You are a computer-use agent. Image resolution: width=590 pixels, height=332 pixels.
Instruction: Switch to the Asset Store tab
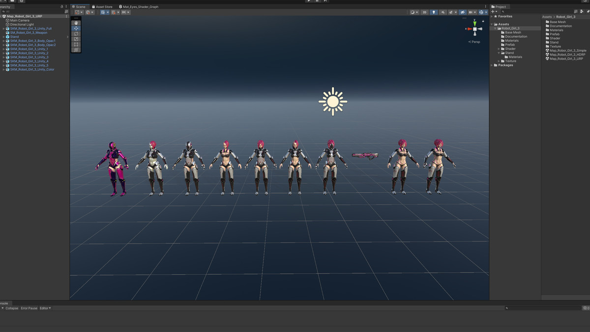point(104,7)
